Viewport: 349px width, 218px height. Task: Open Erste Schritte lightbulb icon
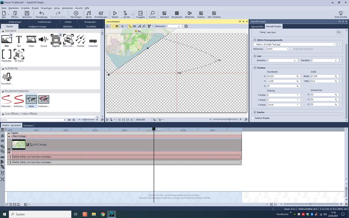(x=341, y=14)
